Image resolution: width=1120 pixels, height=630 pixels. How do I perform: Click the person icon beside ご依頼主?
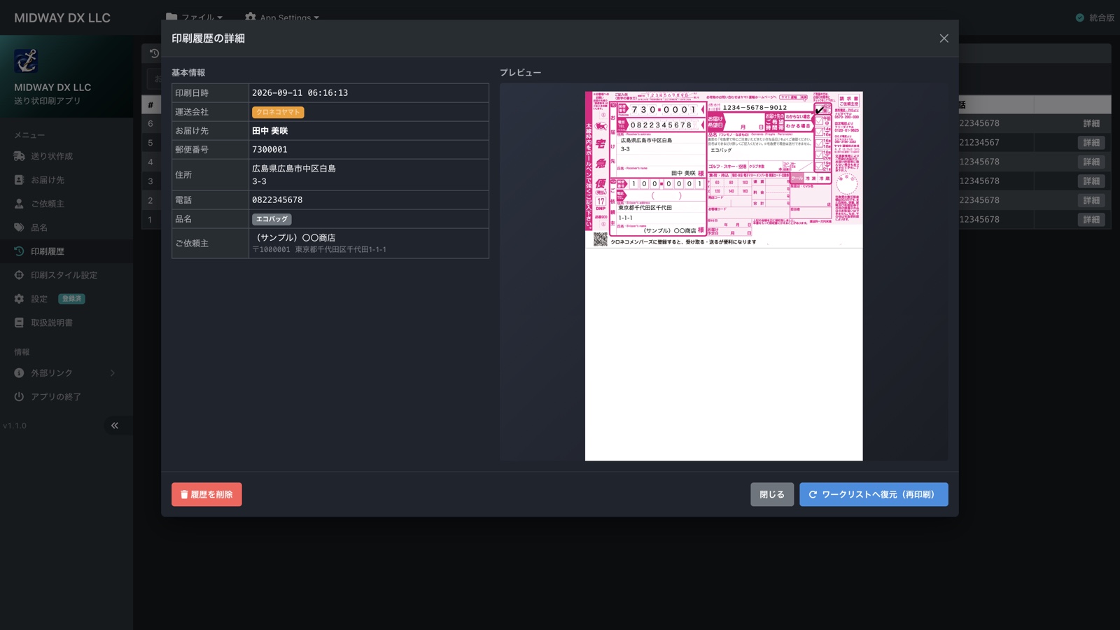tap(19, 204)
